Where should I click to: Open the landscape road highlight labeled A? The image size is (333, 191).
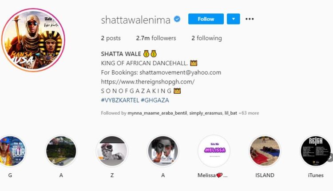click(61, 151)
